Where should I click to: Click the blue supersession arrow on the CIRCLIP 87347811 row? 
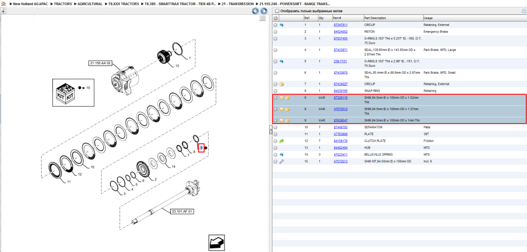(281, 25)
